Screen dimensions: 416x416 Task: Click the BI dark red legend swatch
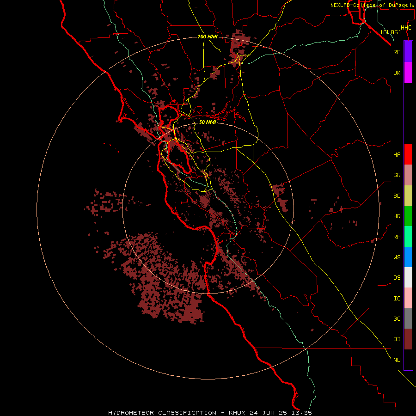click(408, 339)
